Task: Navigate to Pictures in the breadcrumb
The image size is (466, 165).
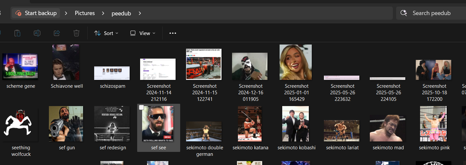Action: [x=85, y=13]
